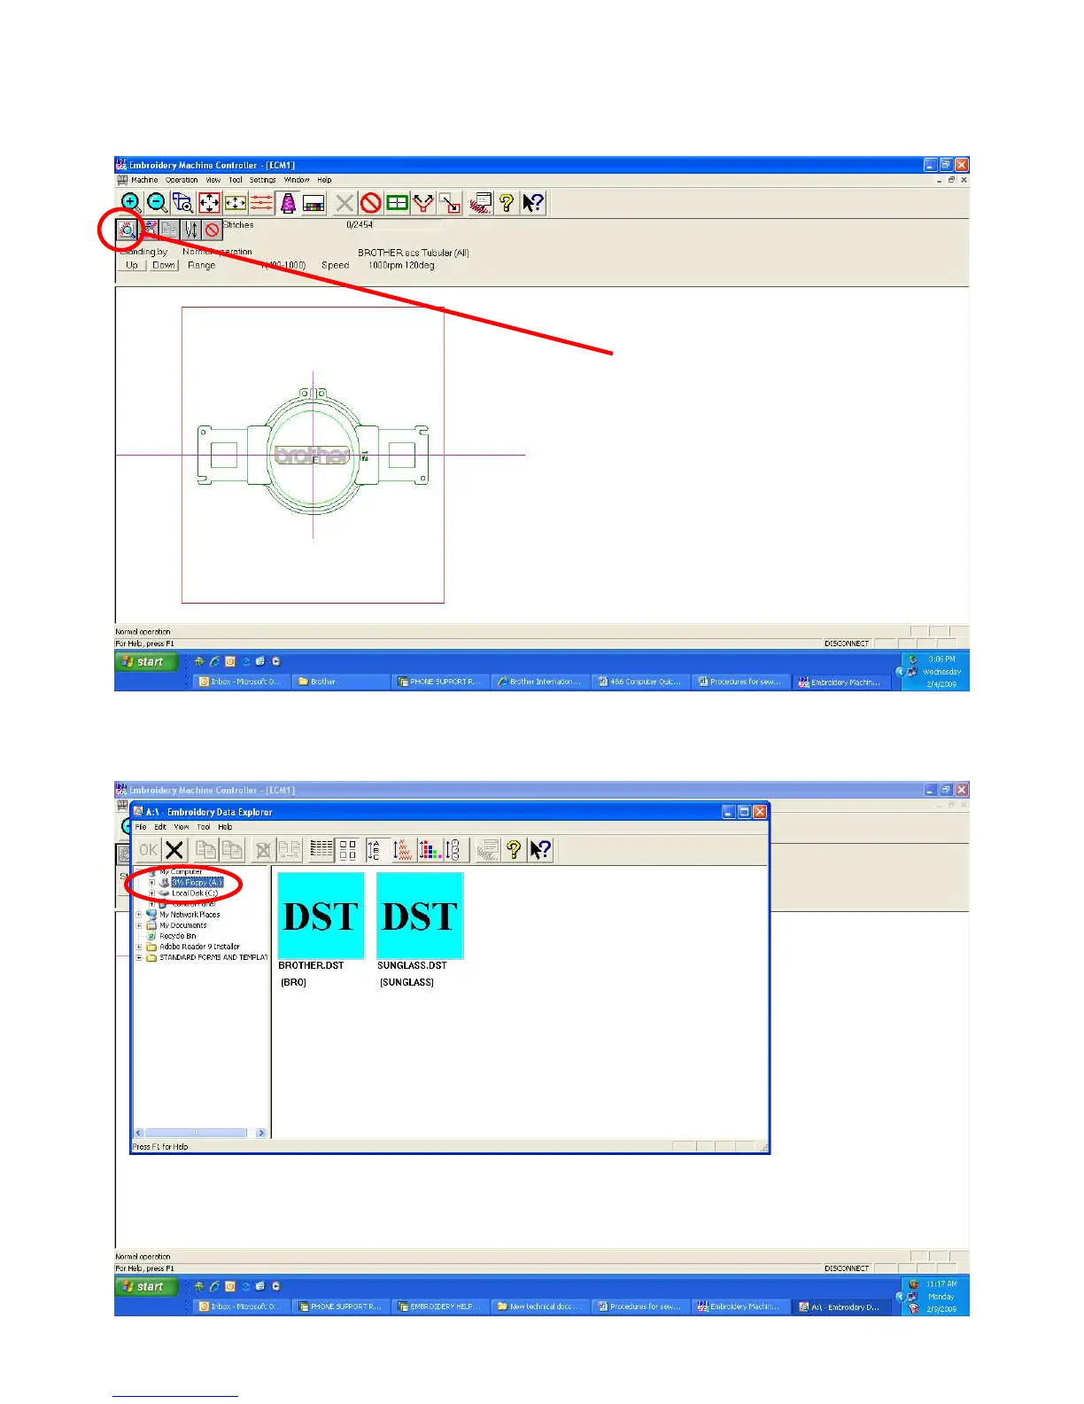Click the red prohibit circle in main toolbar
Viewport: 1084px width, 1404px height.
tap(371, 203)
